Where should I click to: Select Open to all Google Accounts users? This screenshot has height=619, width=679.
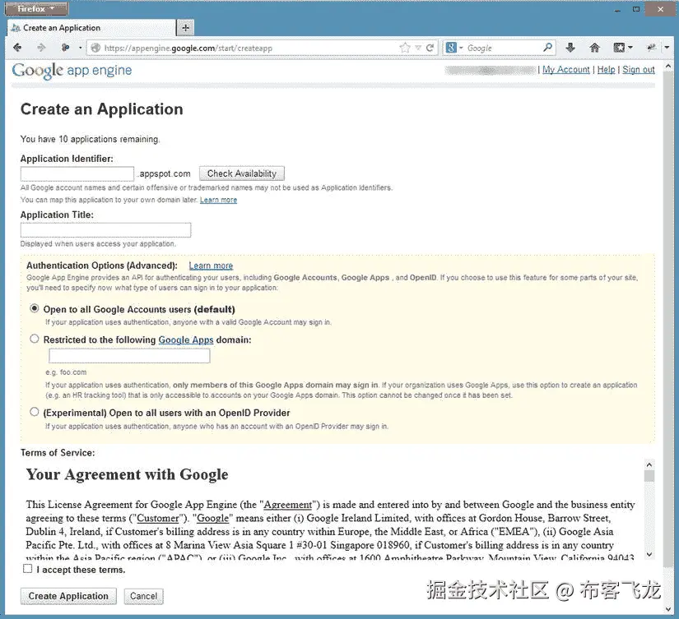point(35,308)
